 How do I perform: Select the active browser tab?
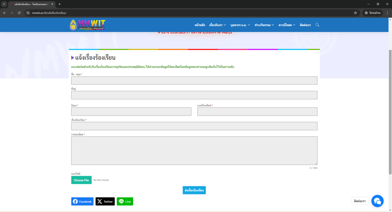(x=31, y=4)
